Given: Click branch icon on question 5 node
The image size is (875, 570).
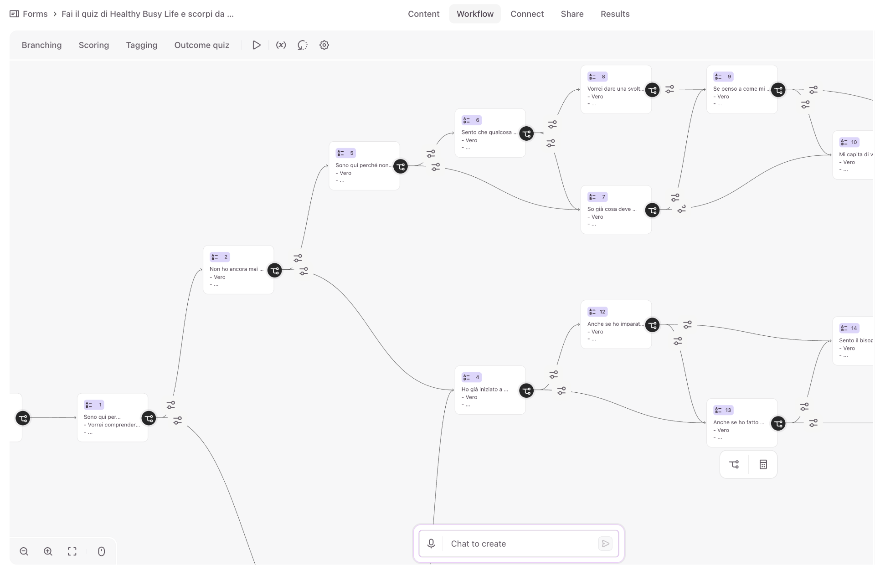Looking at the screenshot, I should tap(401, 167).
